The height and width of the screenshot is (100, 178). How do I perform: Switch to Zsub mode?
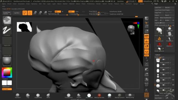[x=77, y=12]
